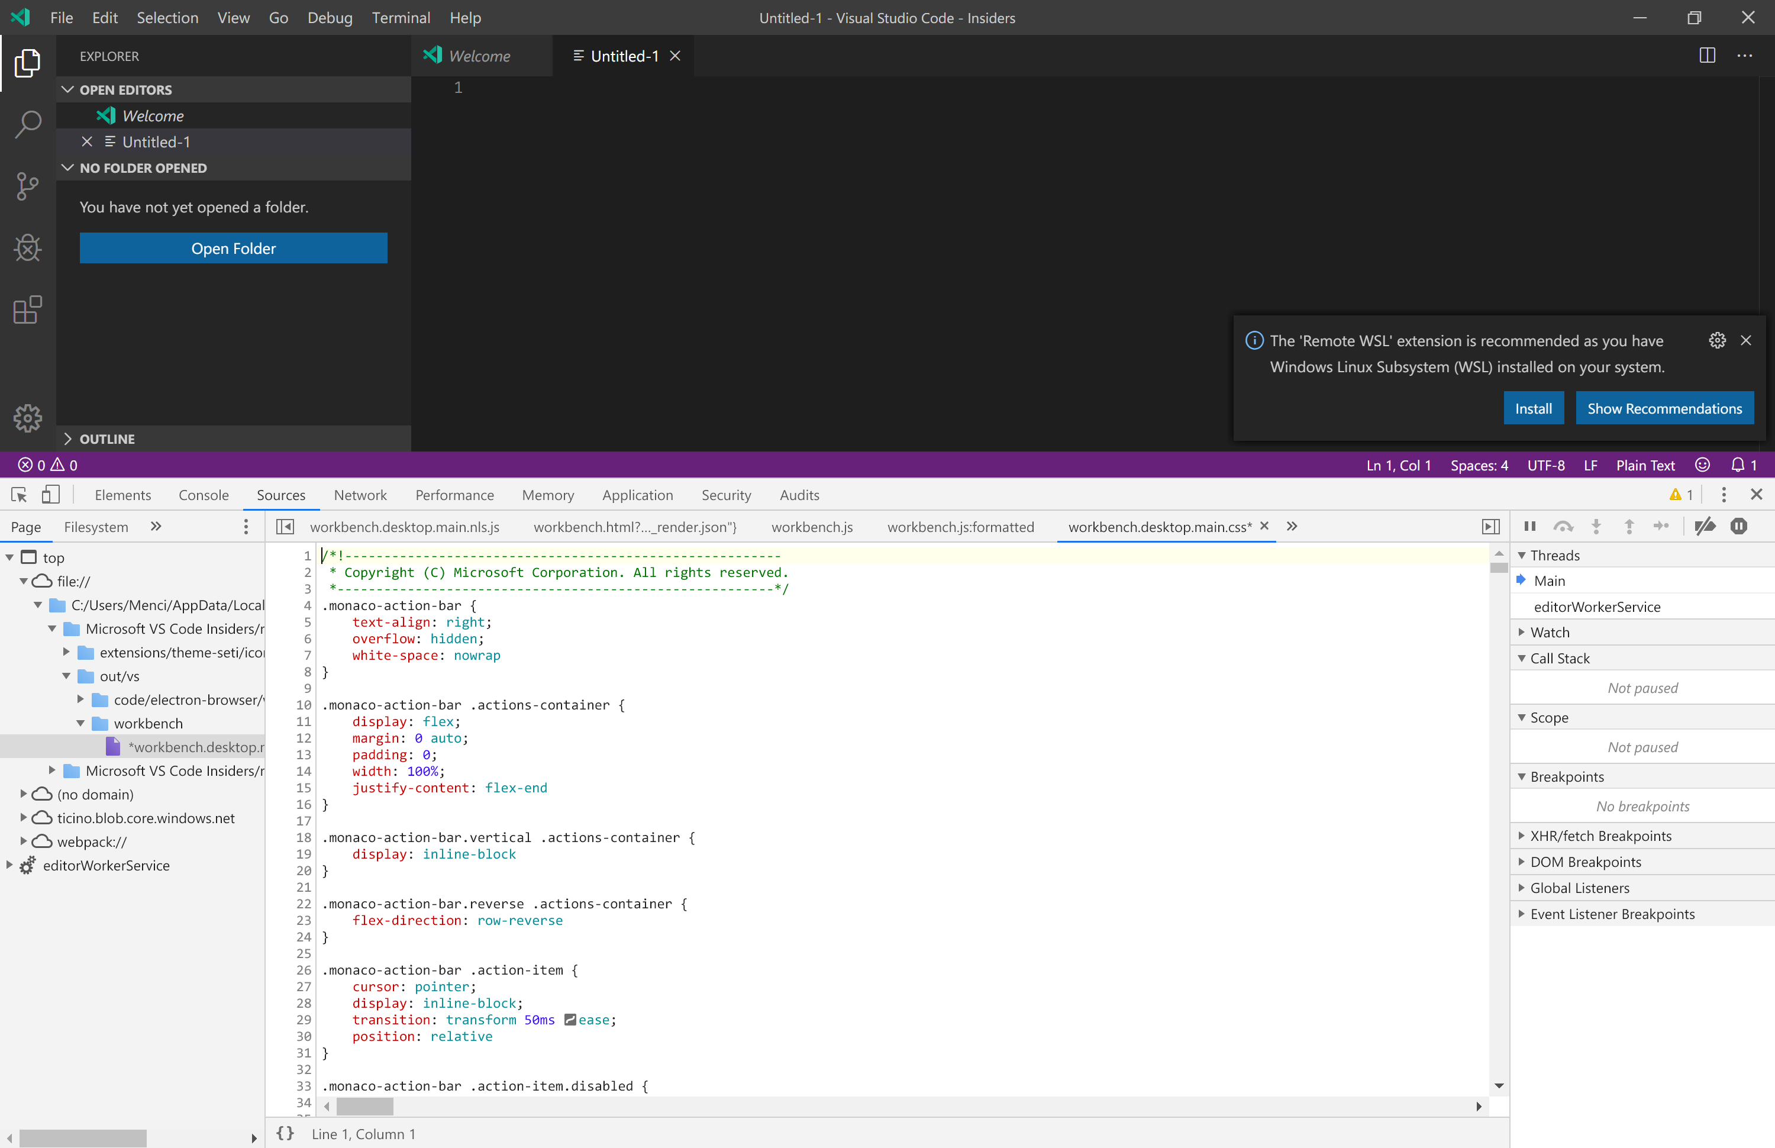Screen dimensions: 1775x1148
Task: Open the Debug view in the sidebar
Action: click(28, 248)
